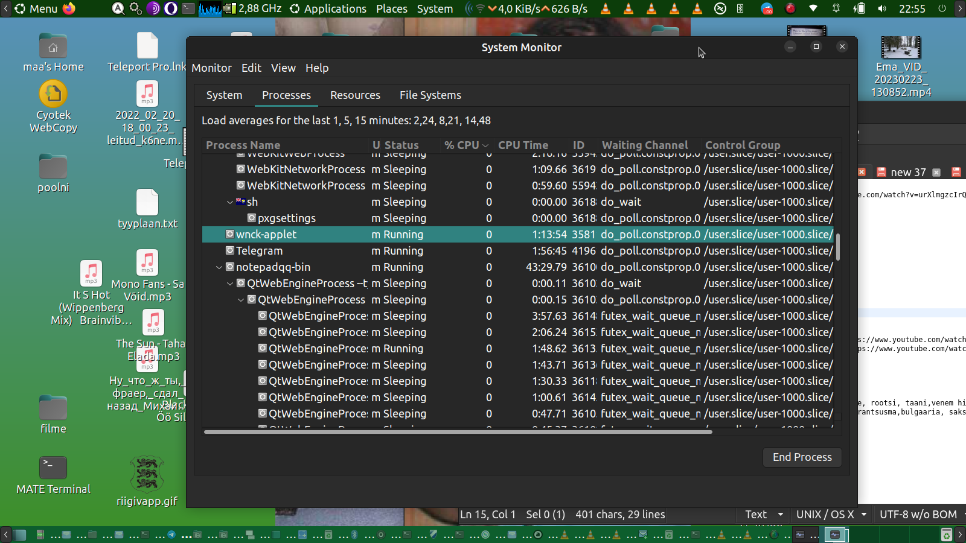The height and width of the screenshot is (543, 966).
Task: Collapse the sh process tree node
Action: (230, 202)
